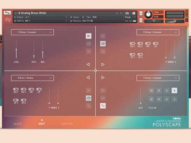Screen dimensions: 191x143
Task: Open the 8 Brass Analog sound dropdown
Action: (x=32, y=78)
